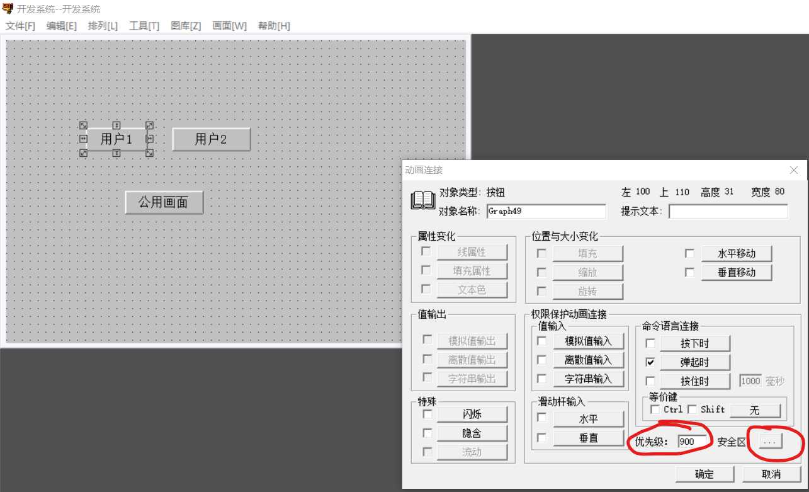Click the bottom-left resize handle of 用户1
Viewport: 809px width, 492px height.
(83, 153)
